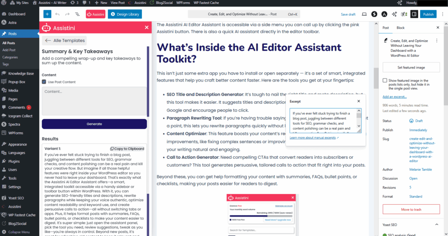
Task: Switch to the Post tab
Action: click(386, 27)
